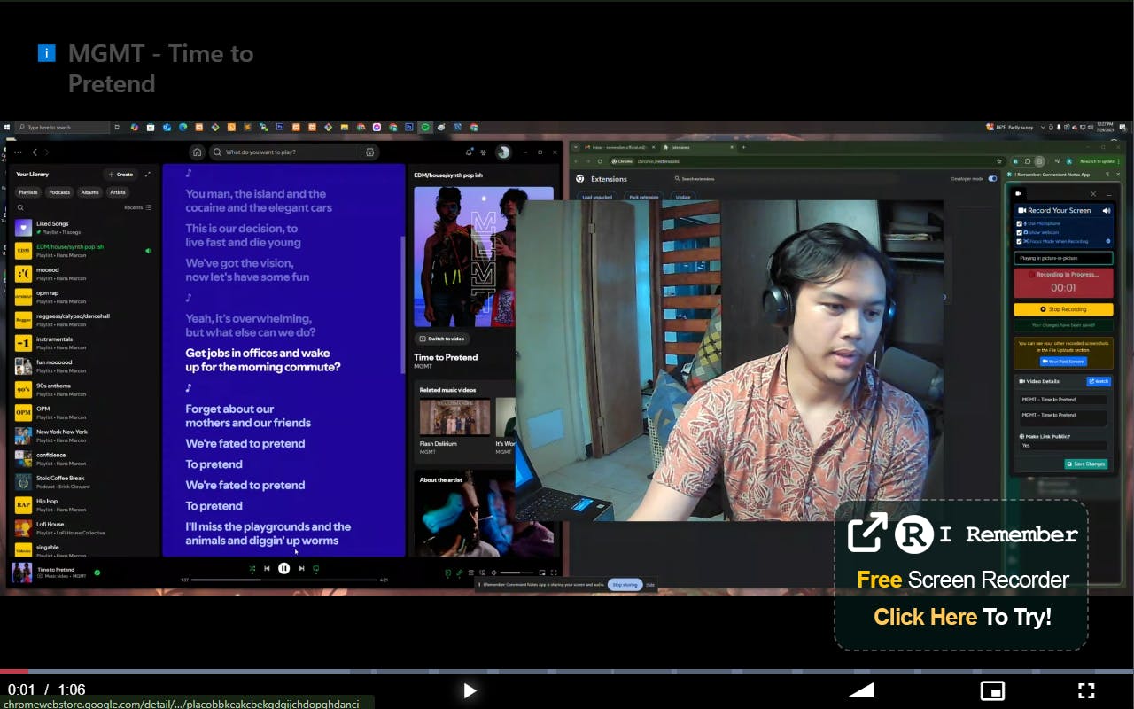Click the Spotify Browse icon in the search box
This screenshot has width=1134, height=709.
370,152
